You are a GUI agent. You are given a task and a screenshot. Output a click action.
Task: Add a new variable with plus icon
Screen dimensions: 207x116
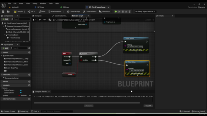[x=29, y=85]
